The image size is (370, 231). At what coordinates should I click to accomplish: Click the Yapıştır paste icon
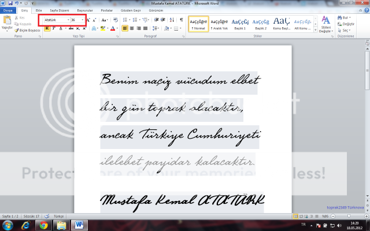tap(7, 21)
